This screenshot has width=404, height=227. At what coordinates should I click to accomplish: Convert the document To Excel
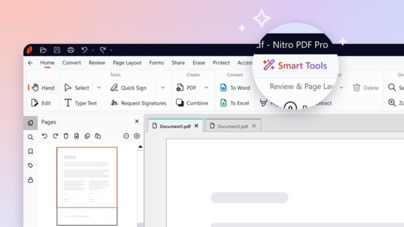[234, 103]
